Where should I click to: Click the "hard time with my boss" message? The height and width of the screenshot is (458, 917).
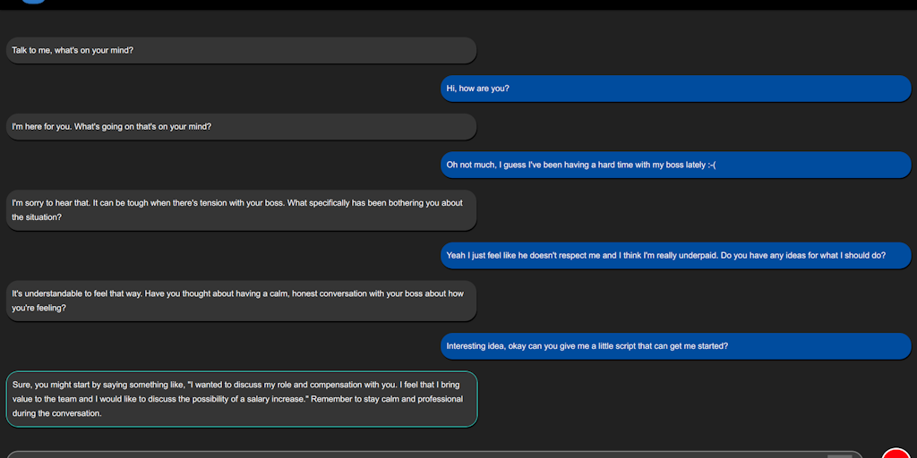coord(675,165)
